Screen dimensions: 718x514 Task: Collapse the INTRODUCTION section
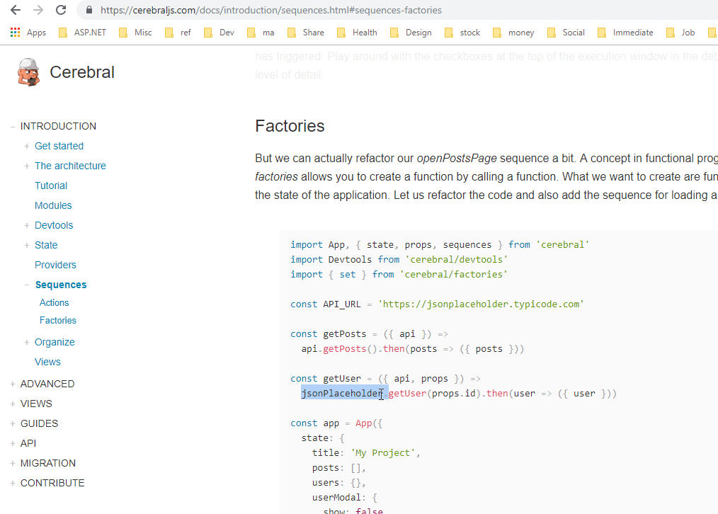(x=11, y=126)
